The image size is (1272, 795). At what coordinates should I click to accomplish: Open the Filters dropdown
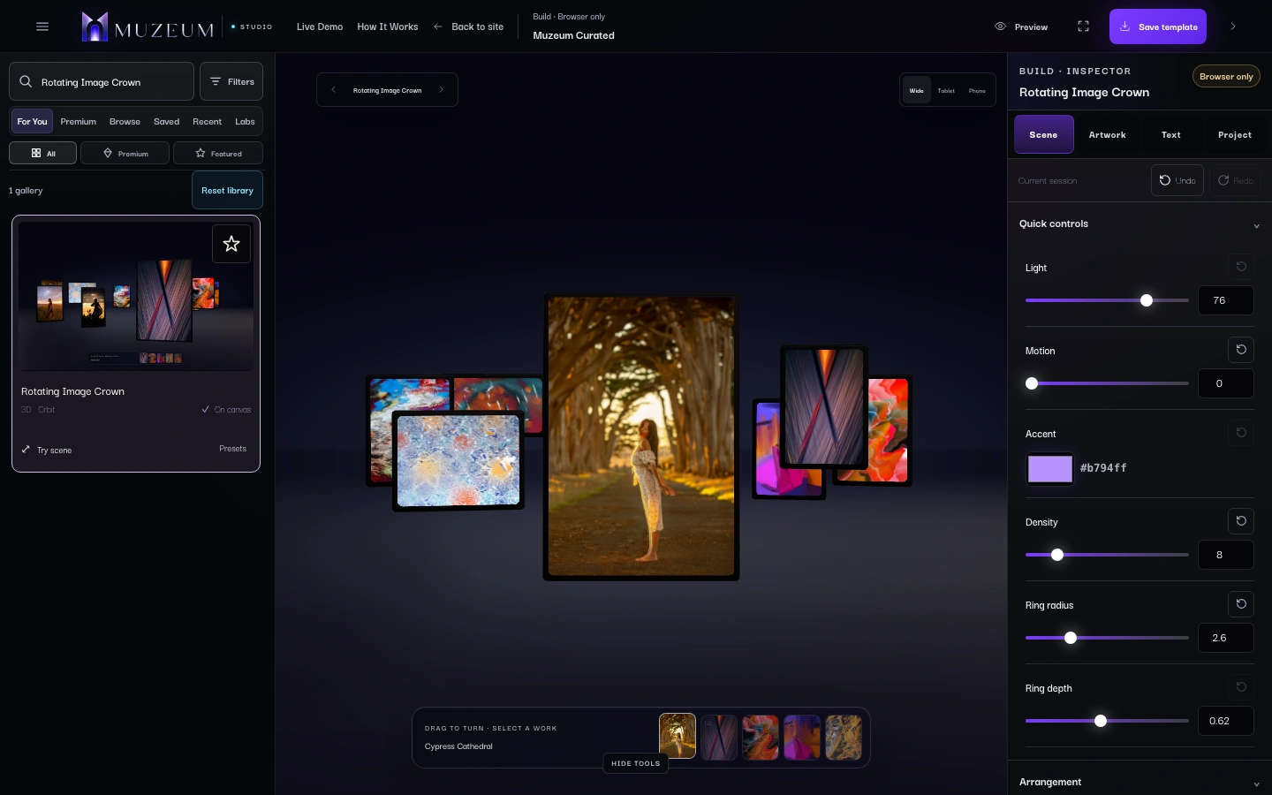tap(231, 81)
